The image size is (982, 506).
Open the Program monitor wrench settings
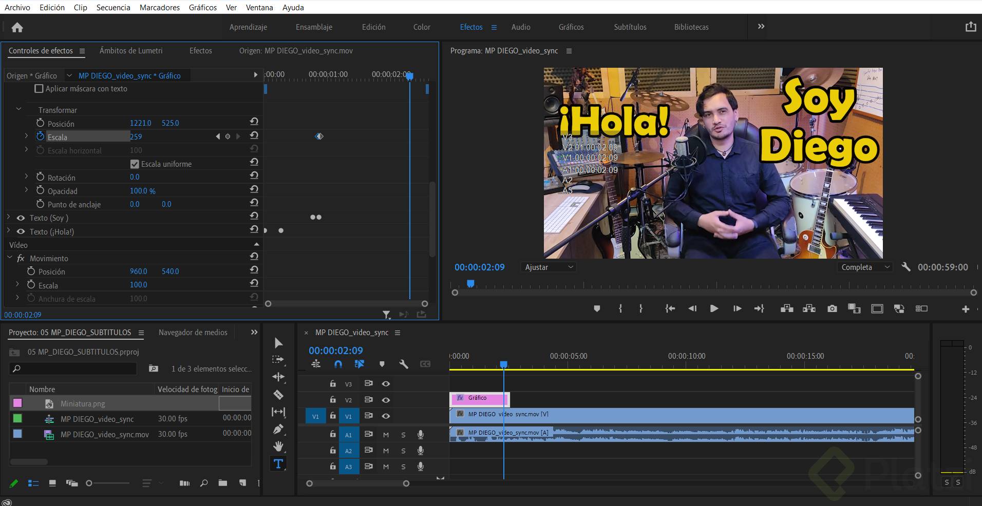pyautogui.click(x=906, y=267)
